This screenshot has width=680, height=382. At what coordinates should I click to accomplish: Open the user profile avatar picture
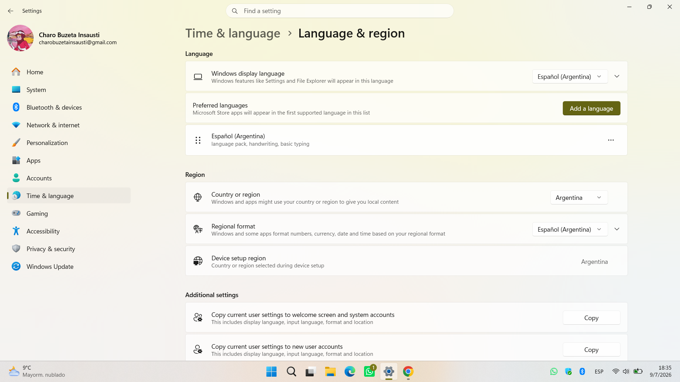(20, 38)
